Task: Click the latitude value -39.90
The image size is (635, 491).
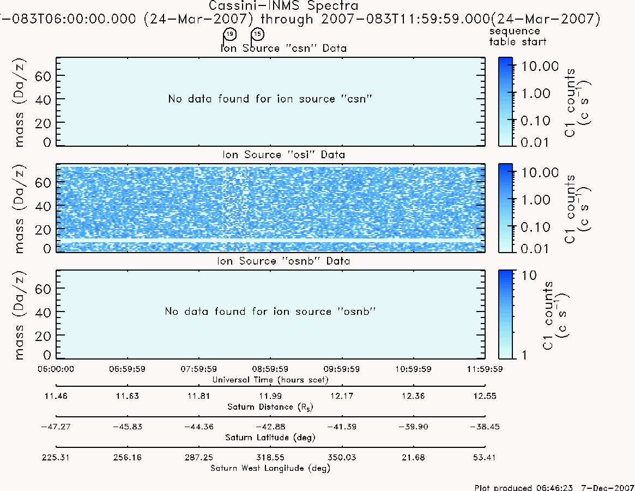Action: pyautogui.click(x=414, y=427)
